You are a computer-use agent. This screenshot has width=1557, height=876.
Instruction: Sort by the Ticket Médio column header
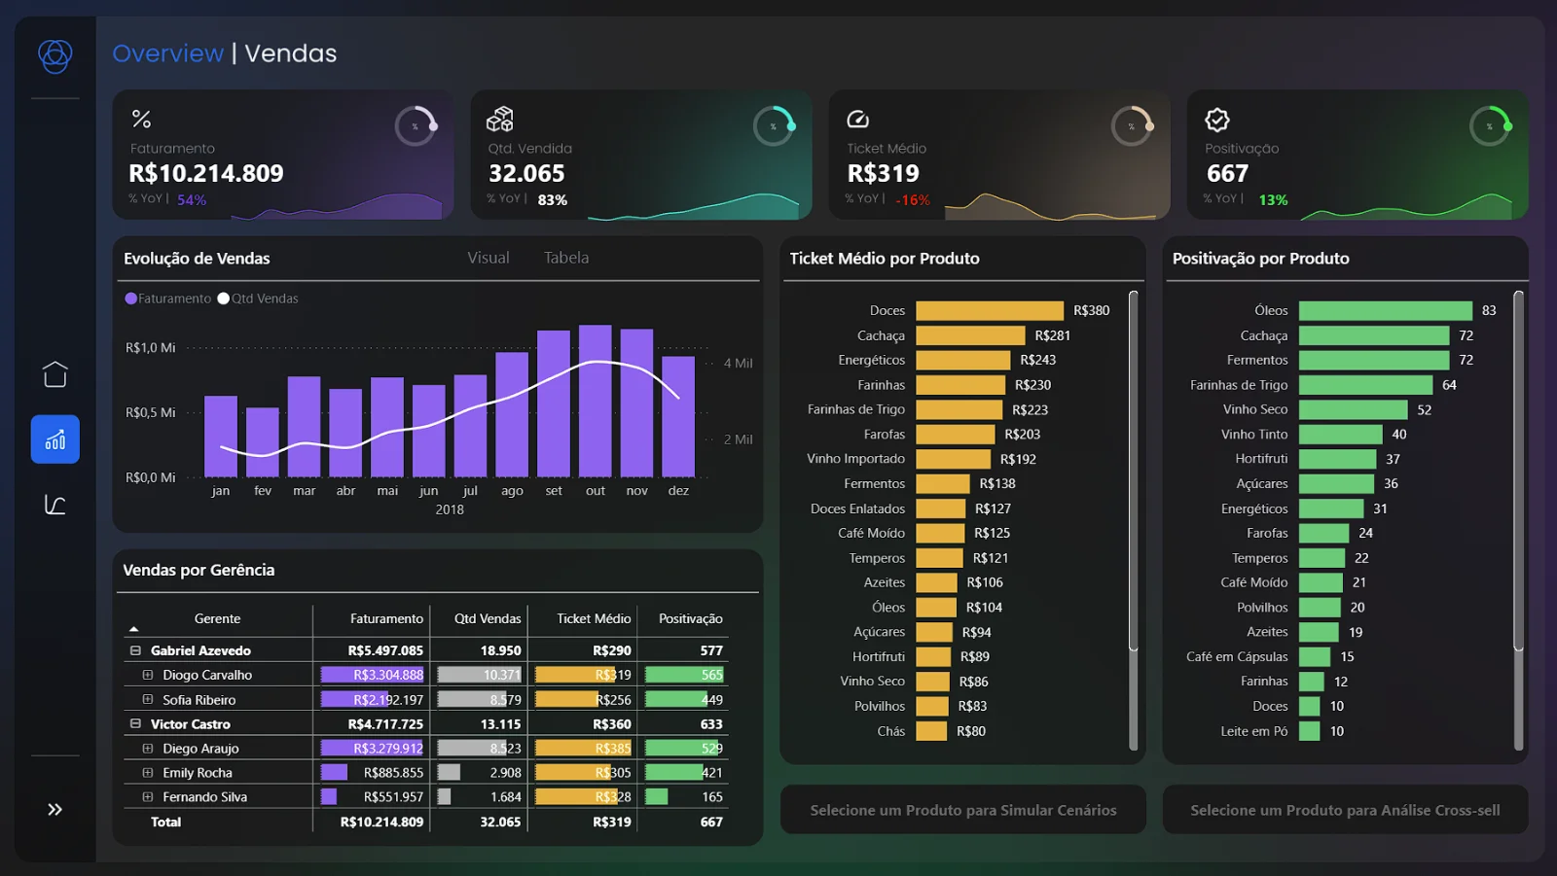pyautogui.click(x=594, y=618)
